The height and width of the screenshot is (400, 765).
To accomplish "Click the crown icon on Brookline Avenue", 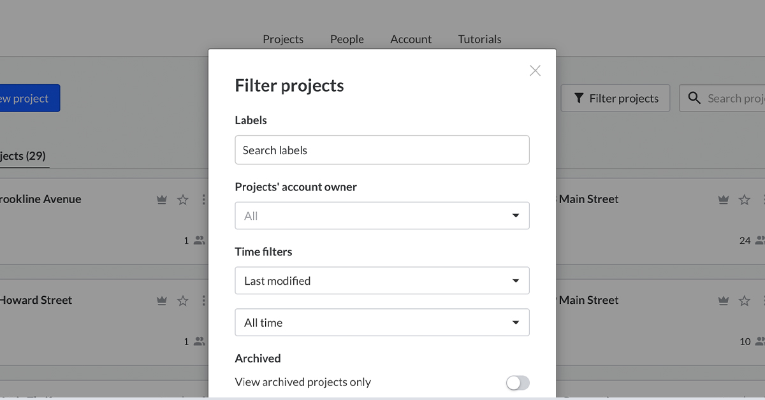I will click(162, 200).
